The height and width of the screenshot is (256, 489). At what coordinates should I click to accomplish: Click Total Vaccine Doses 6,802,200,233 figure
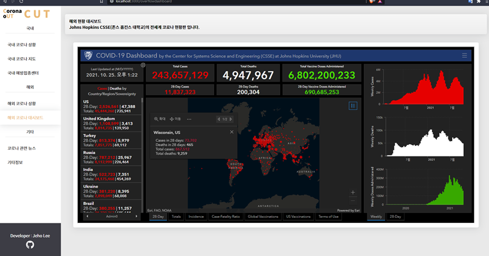[322, 76]
